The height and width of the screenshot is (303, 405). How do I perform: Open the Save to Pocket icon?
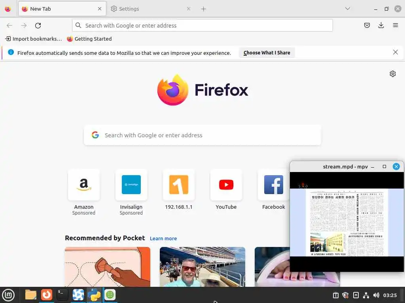tap(367, 25)
